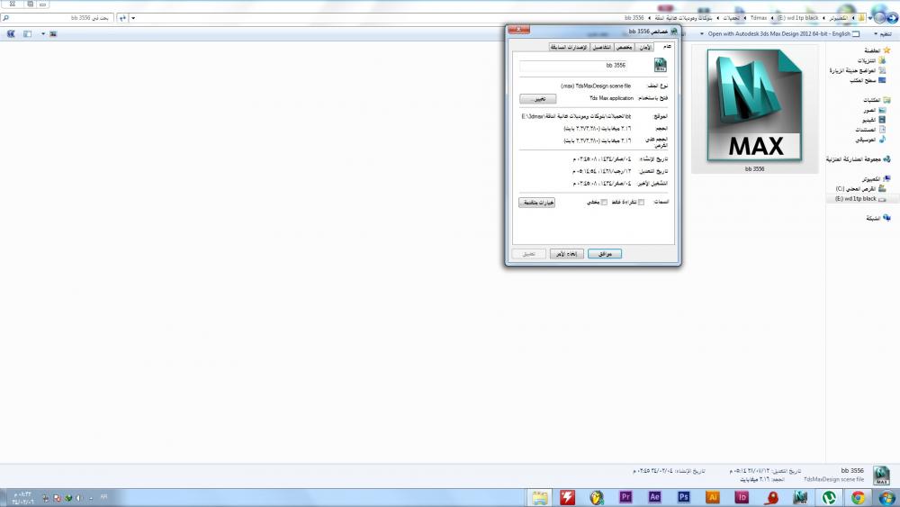Open red lightning Flash icon on taskbar
Viewport: 900px width, 507px height.
tap(568, 497)
